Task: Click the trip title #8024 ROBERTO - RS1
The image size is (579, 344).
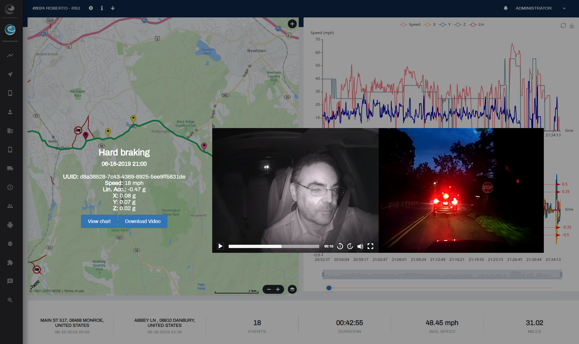Action: click(56, 8)
